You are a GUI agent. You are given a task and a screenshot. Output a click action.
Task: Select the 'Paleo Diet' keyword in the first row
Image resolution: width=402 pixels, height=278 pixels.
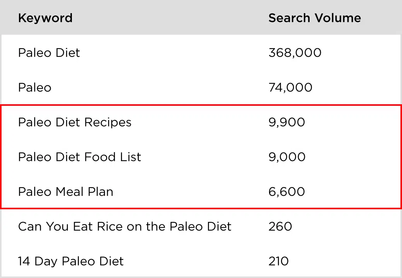tap(49, 53)
